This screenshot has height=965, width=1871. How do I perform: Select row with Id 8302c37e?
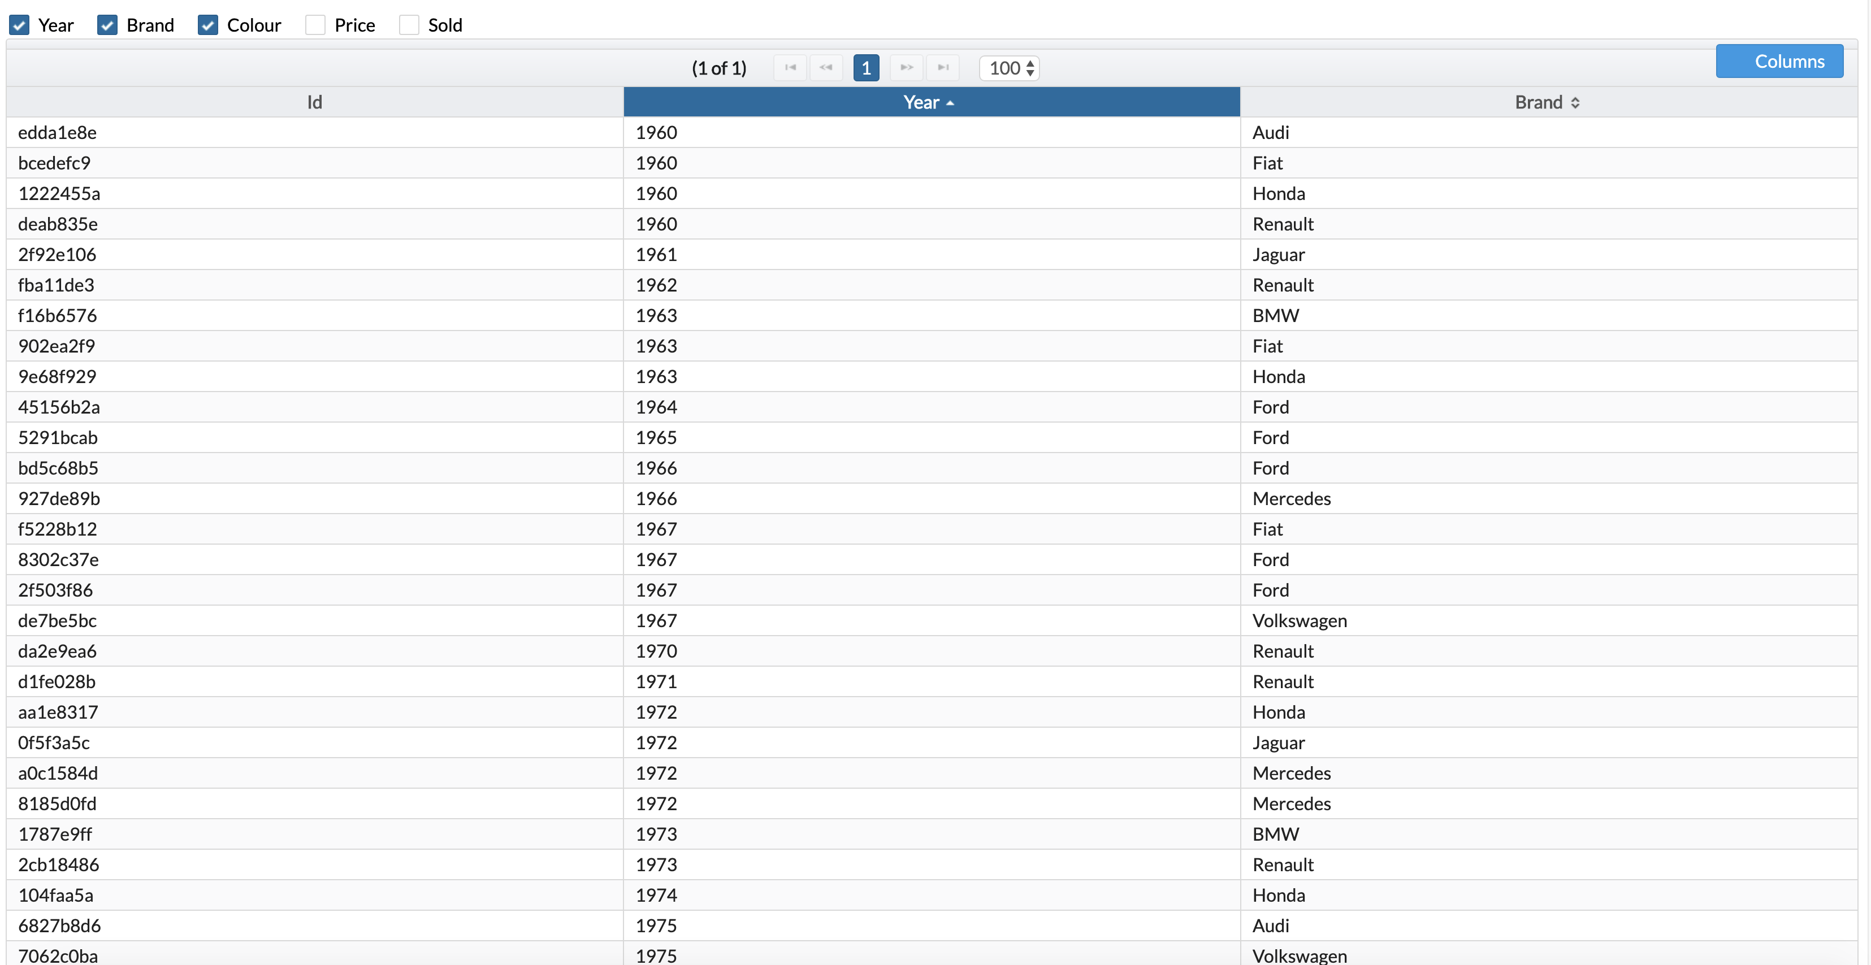(x=932, y=560)
